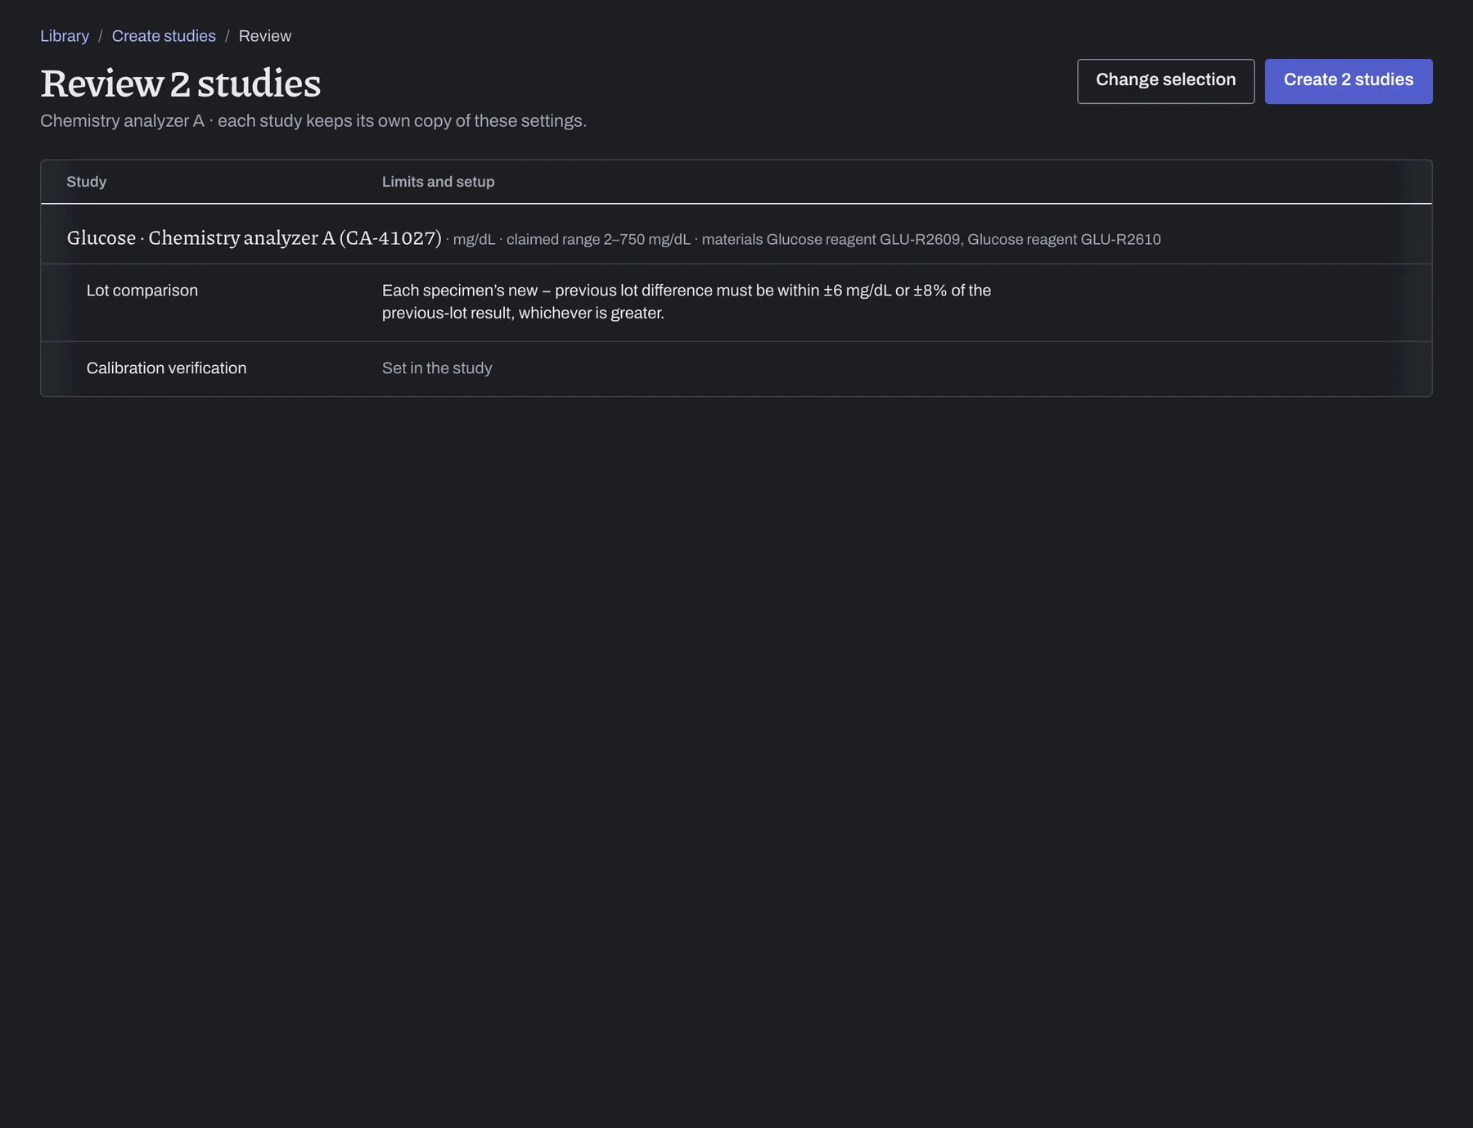Go back to Create studies breadcrumb
The image size is (1473, 1128).
pyautogui.click(x=164, y=36)
